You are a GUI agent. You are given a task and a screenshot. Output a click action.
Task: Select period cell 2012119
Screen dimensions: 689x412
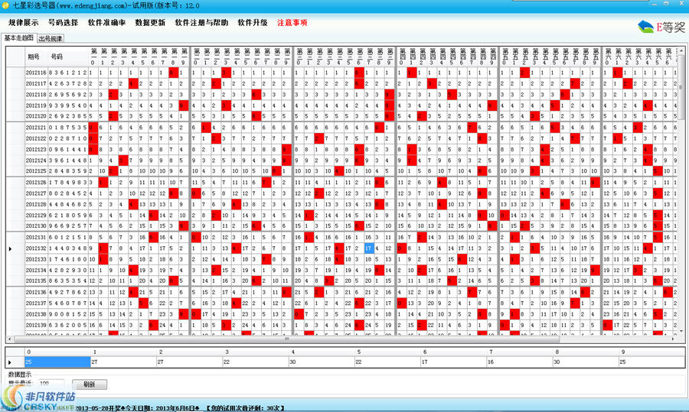pyautogui.click(x=36, y=105)
